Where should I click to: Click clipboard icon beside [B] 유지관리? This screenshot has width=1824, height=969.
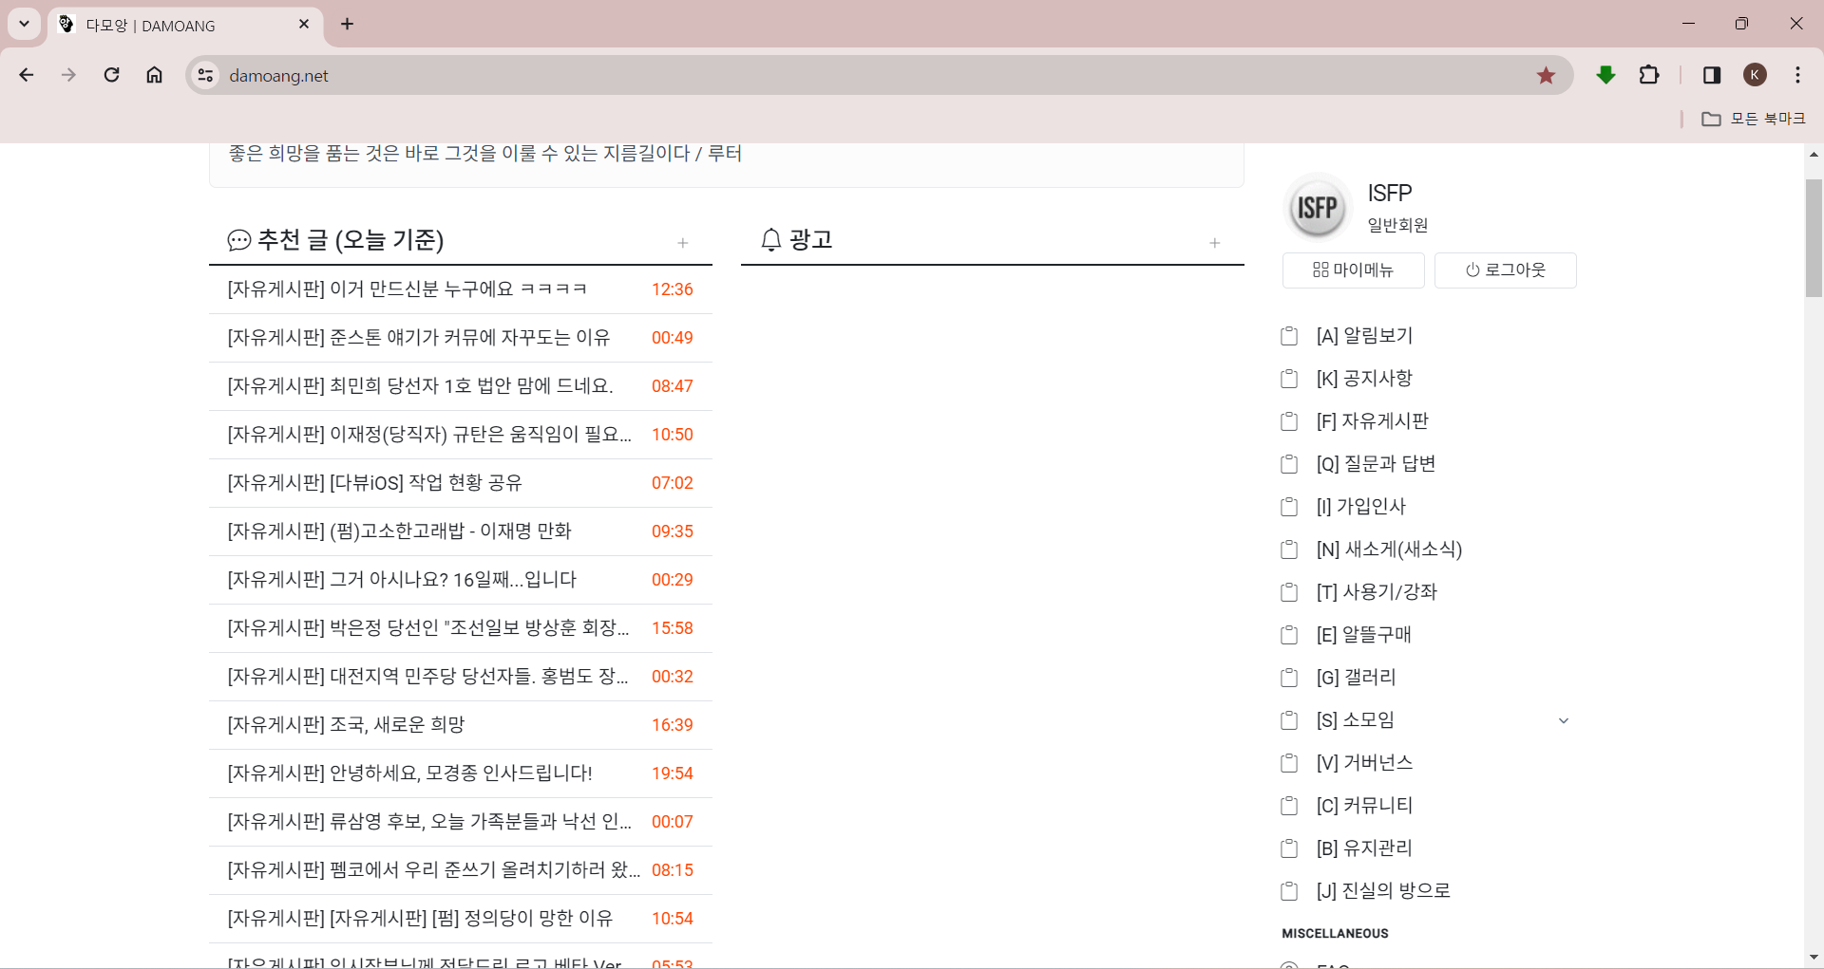coord(1289,848)
